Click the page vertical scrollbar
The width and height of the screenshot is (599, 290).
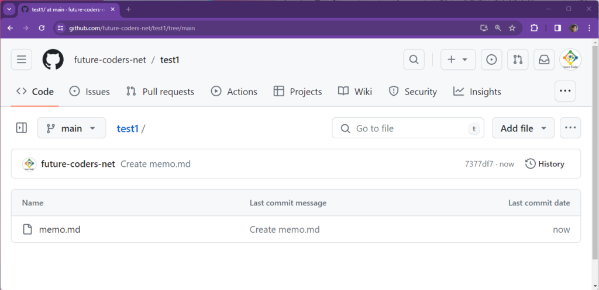[595, 152]
